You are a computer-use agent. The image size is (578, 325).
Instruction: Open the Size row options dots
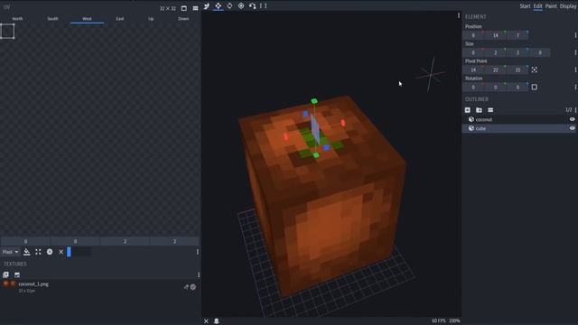pyautogui.click(x=575, y=52)
